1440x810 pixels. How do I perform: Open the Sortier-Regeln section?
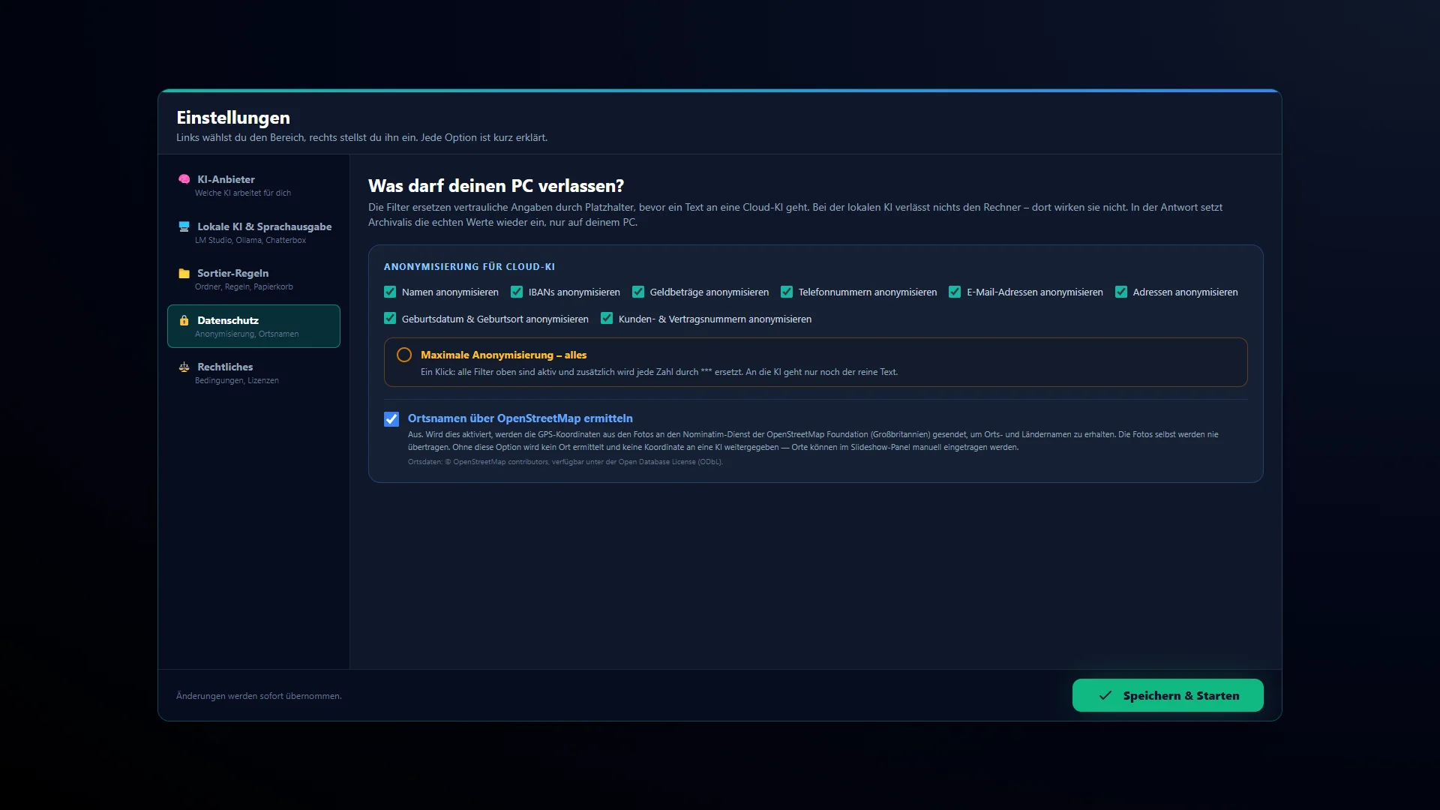(x=253, y=279)
